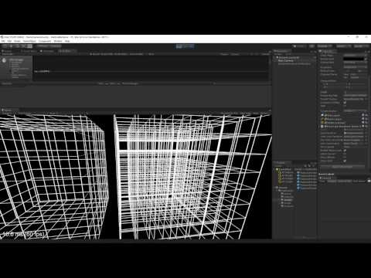The height and width of the screenshot is (278, 371).
Task: Adjust the Field of View slider
Action: click(x=352, y=71)
